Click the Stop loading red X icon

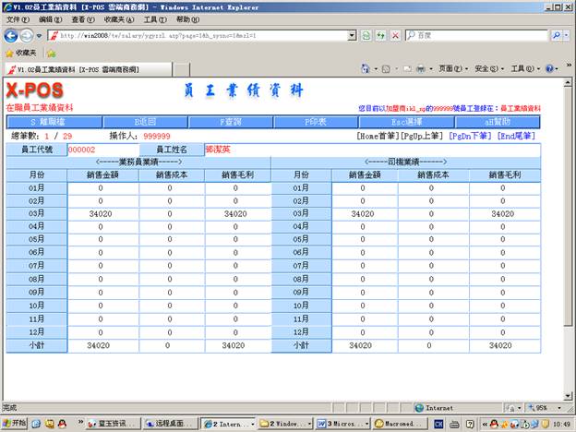pyautogui.click(x=396, y=35)
